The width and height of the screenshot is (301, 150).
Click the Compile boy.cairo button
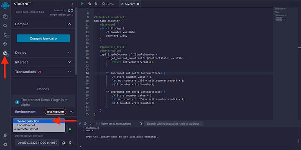[43, 38]
